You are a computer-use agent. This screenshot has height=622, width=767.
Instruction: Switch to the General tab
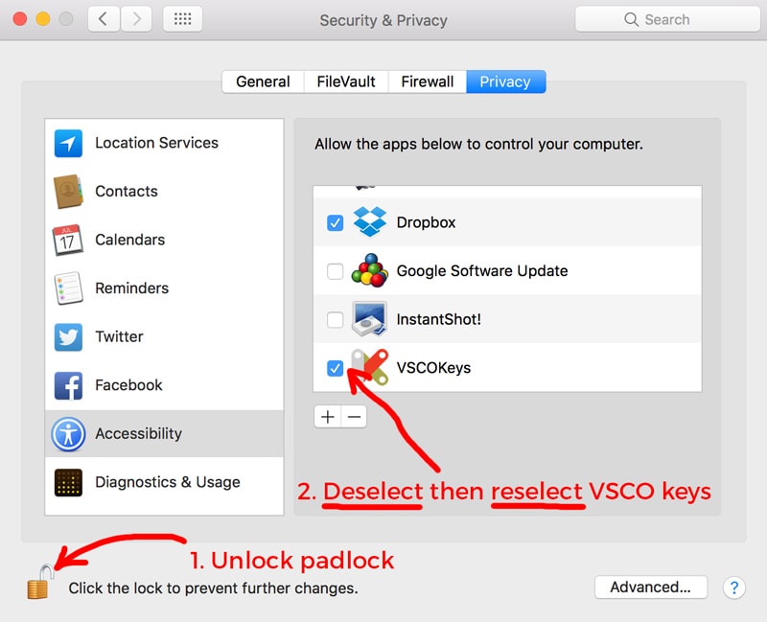point(263,81)
